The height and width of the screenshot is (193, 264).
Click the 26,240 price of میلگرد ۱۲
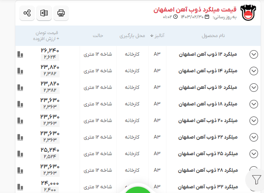(x=50, y=50)
